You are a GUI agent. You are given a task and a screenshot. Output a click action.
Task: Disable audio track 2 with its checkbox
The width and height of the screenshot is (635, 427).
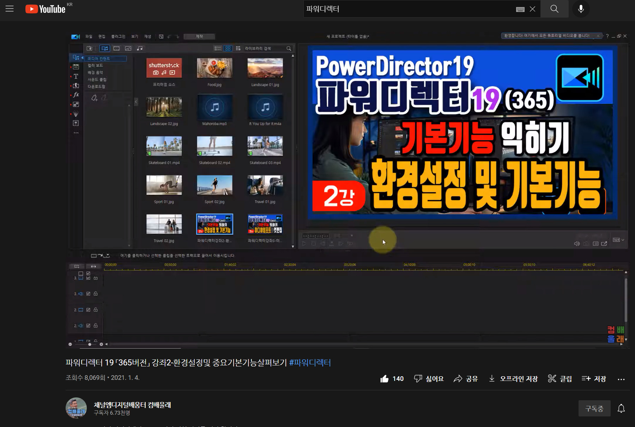pyautogui.click(x=88, y=325)
